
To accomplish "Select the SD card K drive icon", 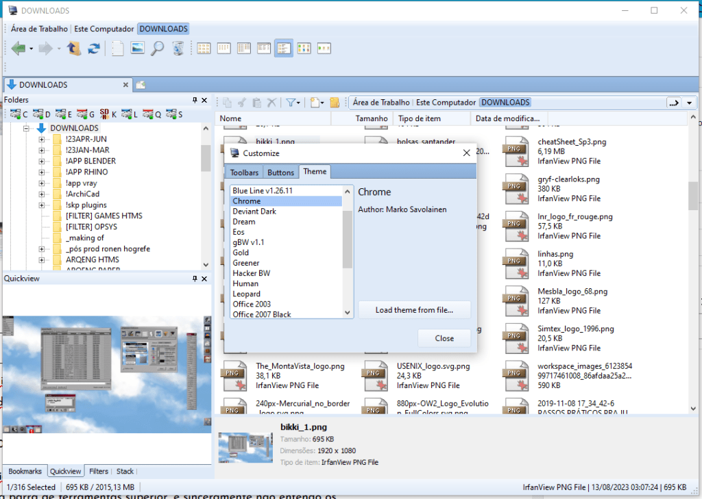I will click(x=105, y=114).
